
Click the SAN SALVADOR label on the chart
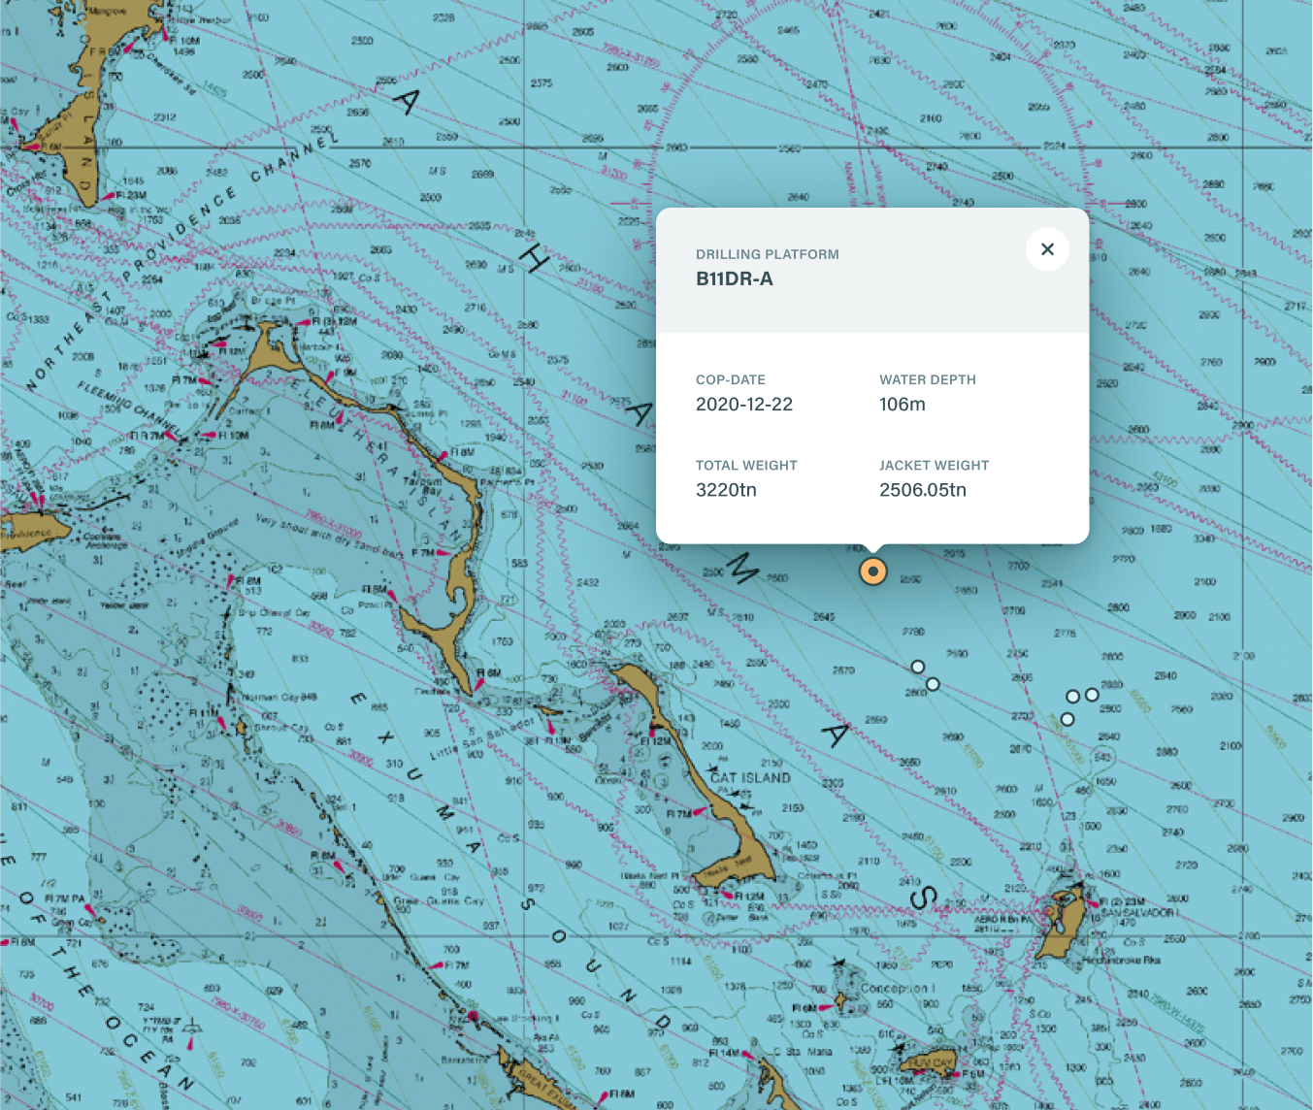coord(1139,913)
